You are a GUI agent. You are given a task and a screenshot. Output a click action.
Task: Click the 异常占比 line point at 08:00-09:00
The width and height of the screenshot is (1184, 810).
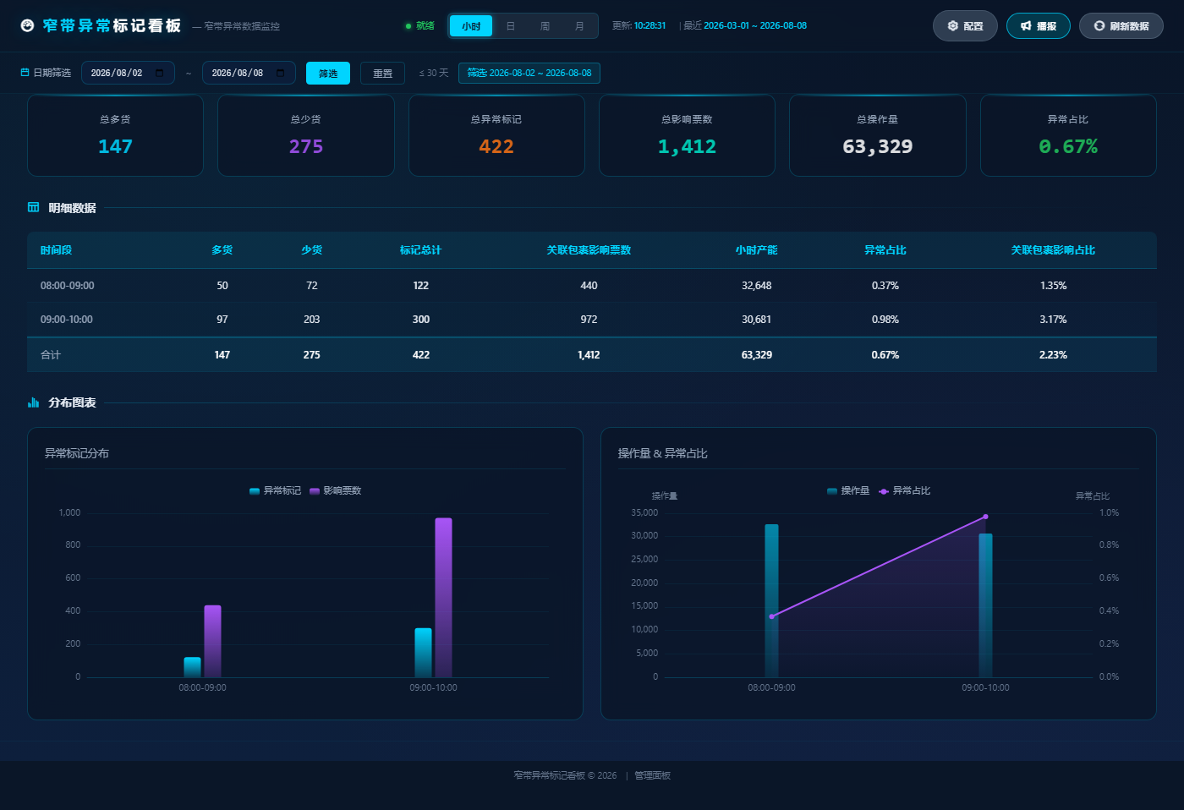771,616
